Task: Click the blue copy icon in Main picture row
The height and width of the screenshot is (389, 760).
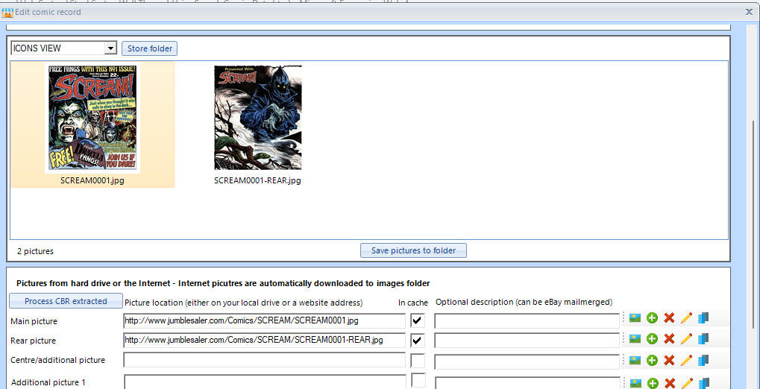Action: click(703, 317)
